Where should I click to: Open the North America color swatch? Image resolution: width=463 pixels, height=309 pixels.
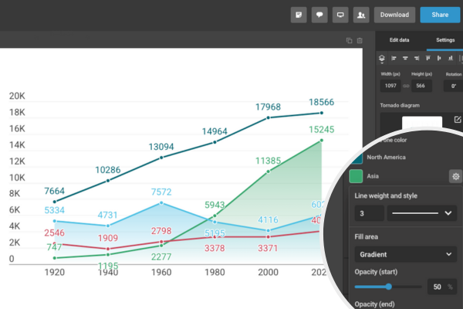coord(357,158)
